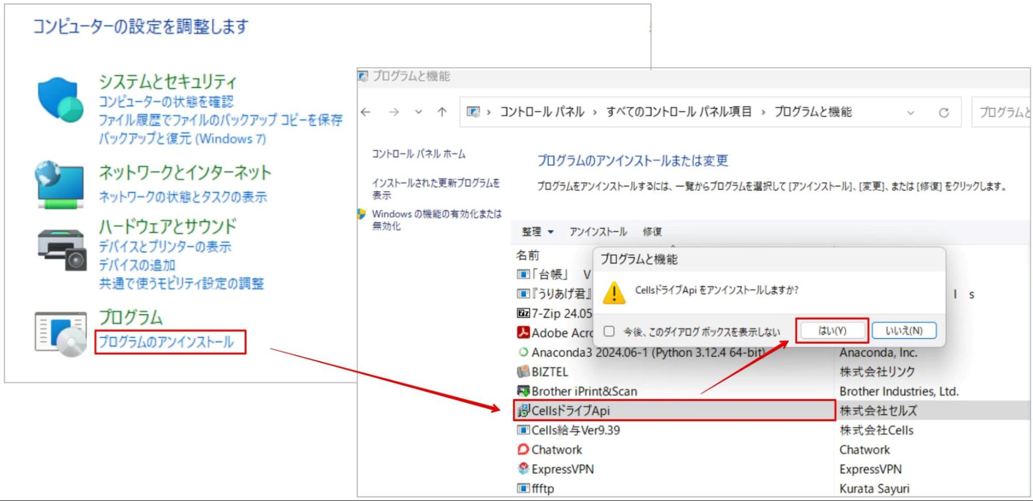
Task: Open recent locations chevron beside forward arrow
Action: [419, 112]
